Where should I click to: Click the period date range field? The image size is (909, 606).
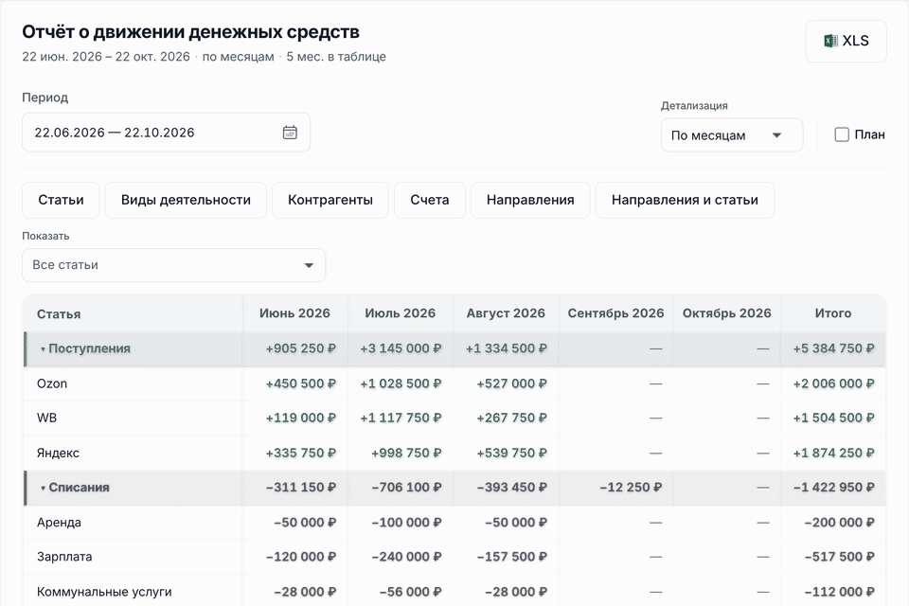pyautogui.click(x=167, y=133)
